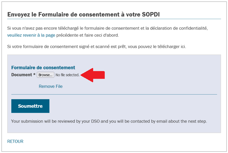
Task: Click the red arrow pointing at file input
Action: pyautogui.click(x=93, y=75)
